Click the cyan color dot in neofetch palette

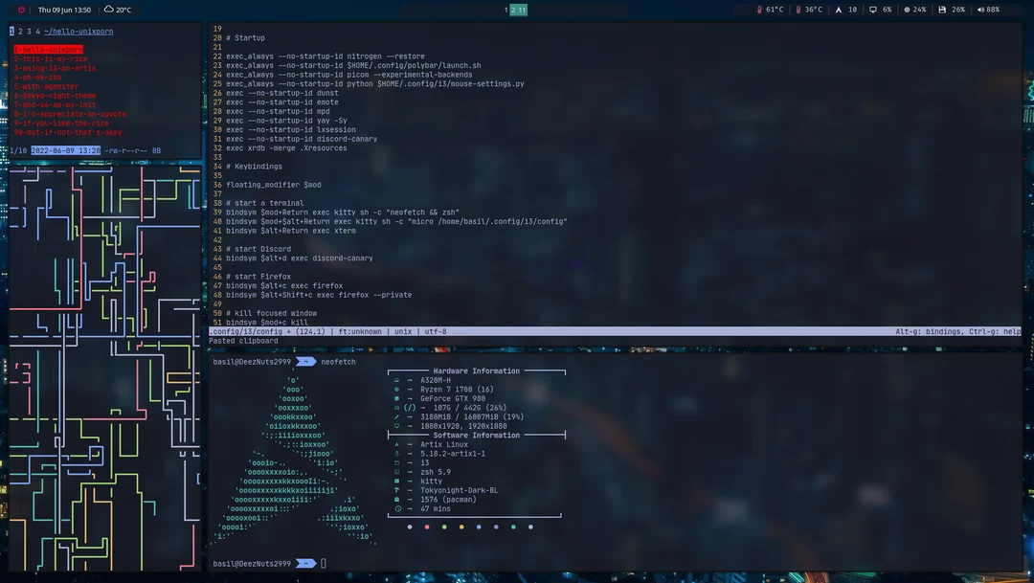click(513, 527)
